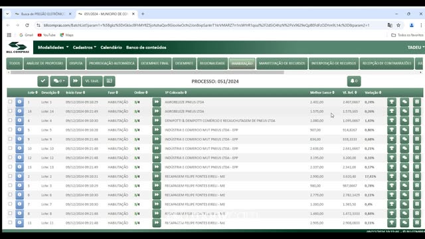Viewport: 425px width, 239px height.
Task: Open the YouTube bookmark
Action: pos(46,35)
